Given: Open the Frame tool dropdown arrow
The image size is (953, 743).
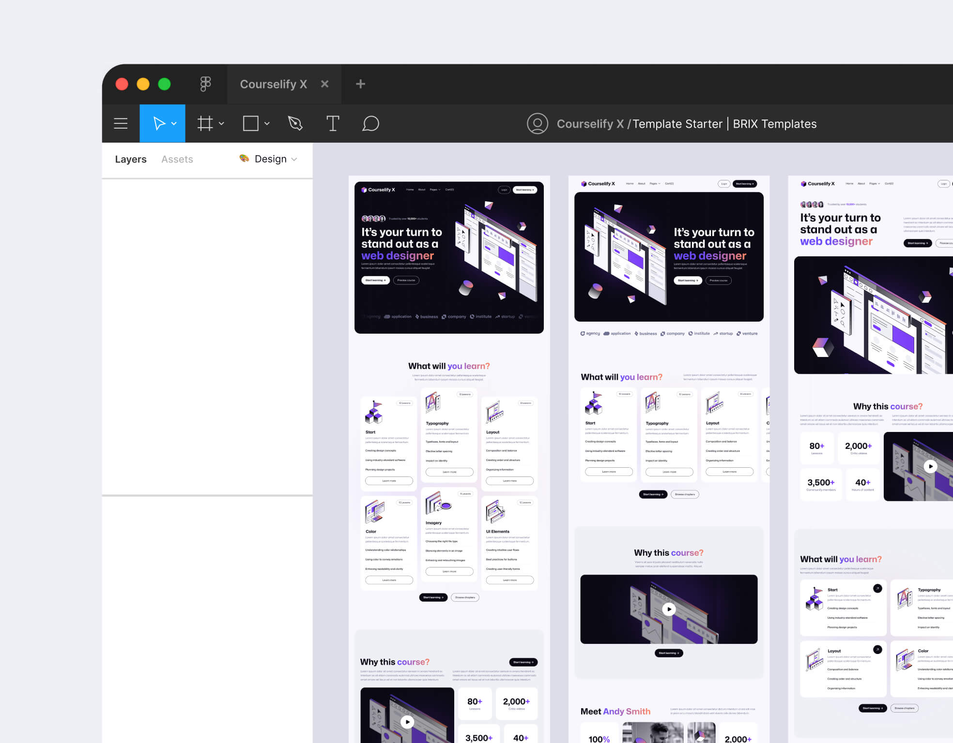Looking at the screenshot, I should coord(222,123).
